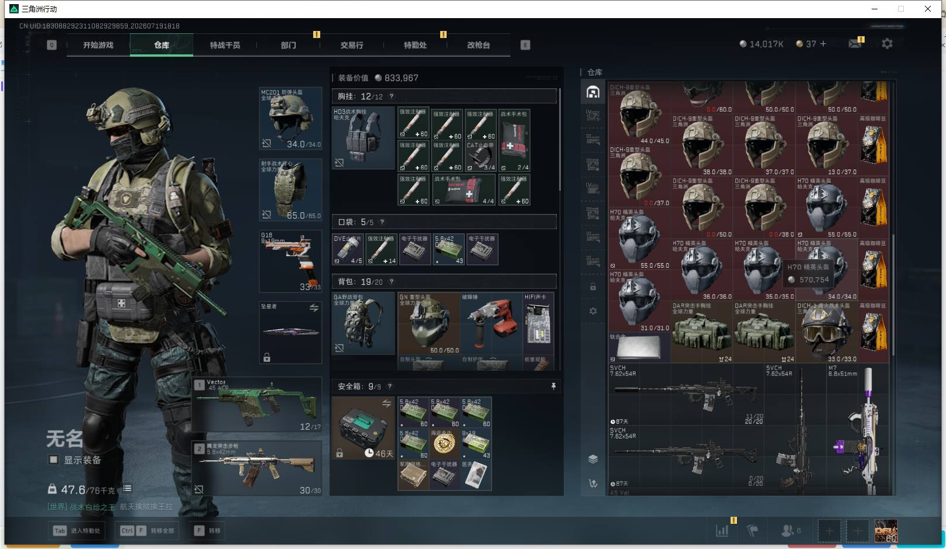Select the 9x19 ammo box in safe box

(476, 444)
